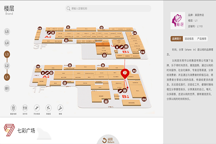Click restroom icon at 1F map top-left corner
216x144 pixels.
coord(38,66)
